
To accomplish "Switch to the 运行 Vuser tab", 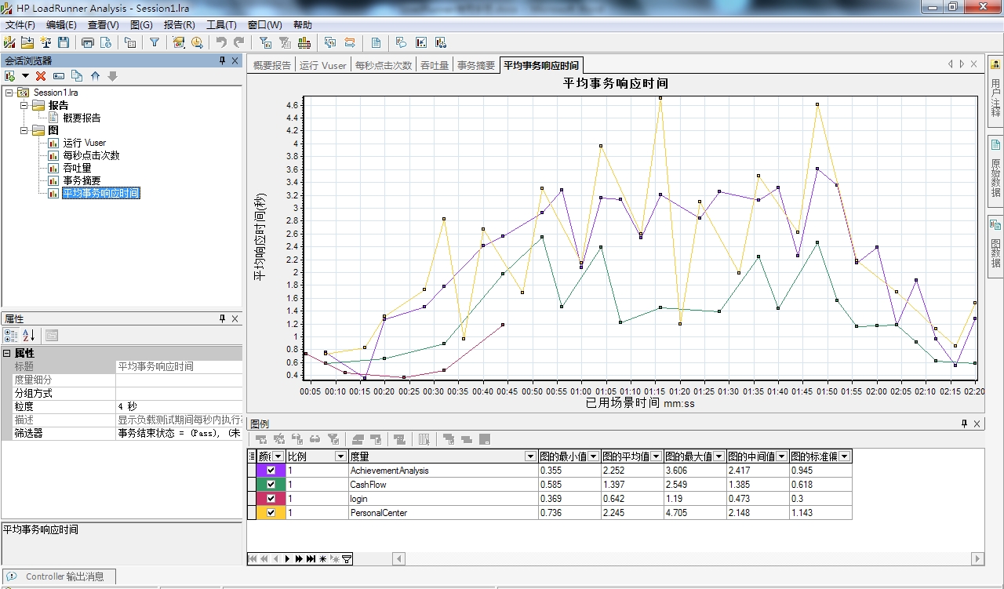I will (322, 65).
